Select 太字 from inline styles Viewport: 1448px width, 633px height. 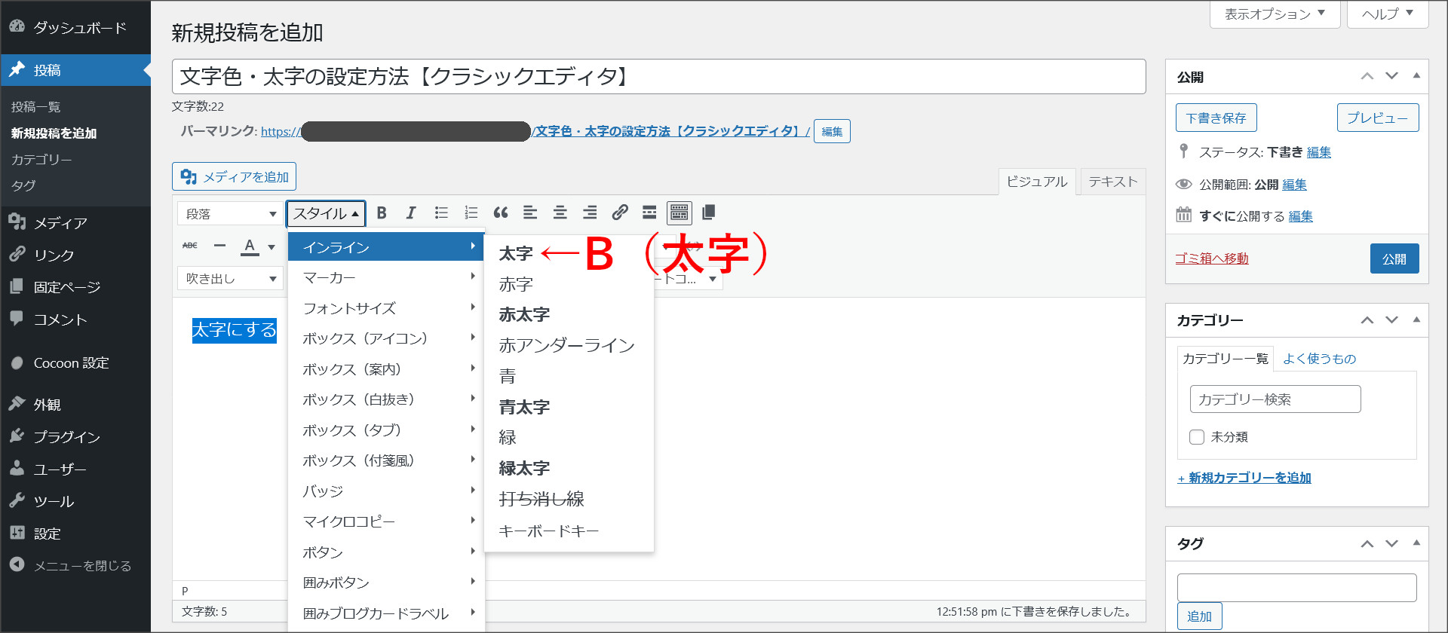coord(569,253)
